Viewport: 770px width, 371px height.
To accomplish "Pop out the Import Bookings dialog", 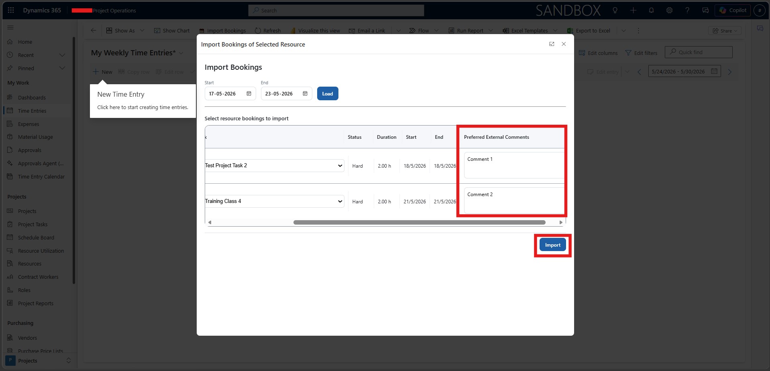I will pyautogui.click(x=552, y=44).
